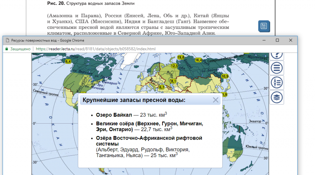
Task: Click the Защищено secure label
Action: coord(21,49)
